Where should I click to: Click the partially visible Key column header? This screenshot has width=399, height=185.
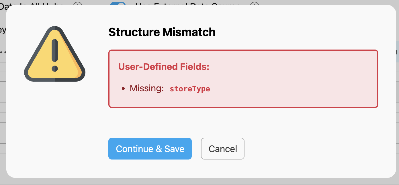click(3, 29)
